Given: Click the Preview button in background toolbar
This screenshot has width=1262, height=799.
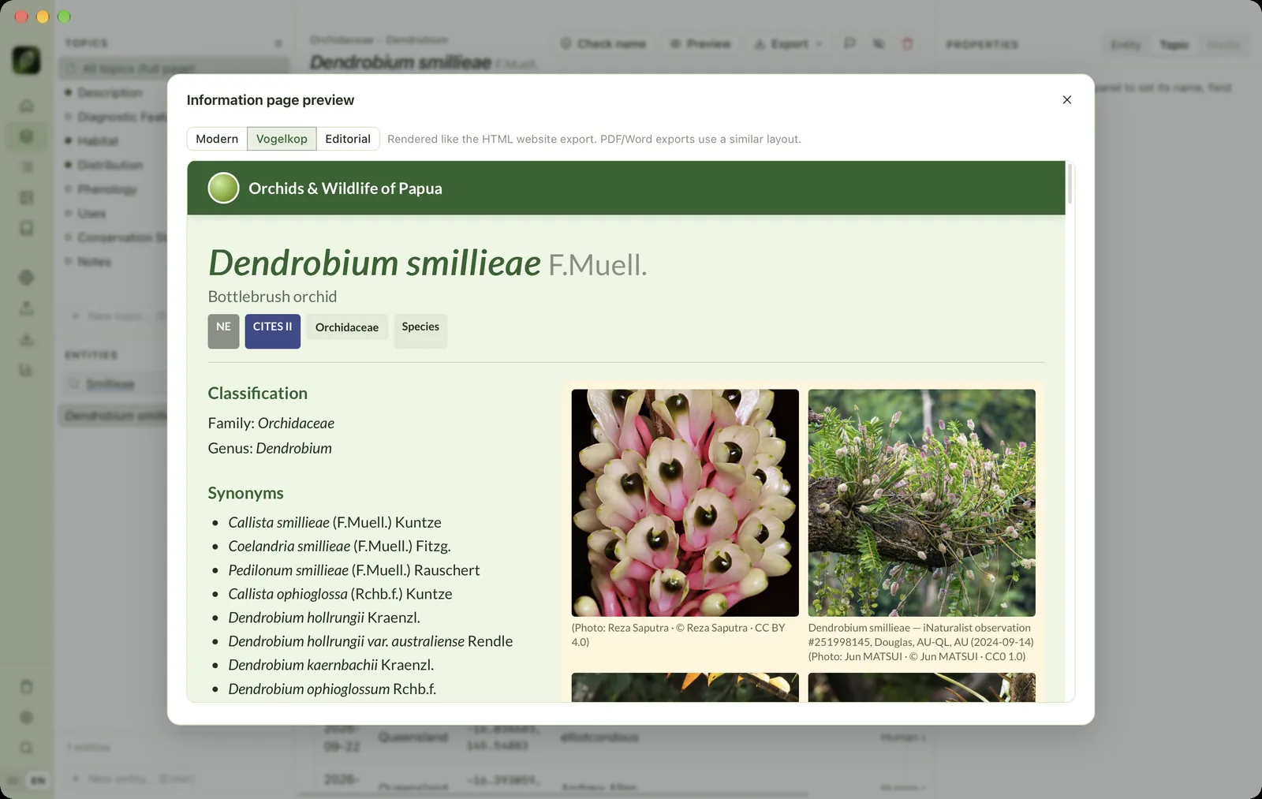Looking at the screenshot, I should coord(700,44).
